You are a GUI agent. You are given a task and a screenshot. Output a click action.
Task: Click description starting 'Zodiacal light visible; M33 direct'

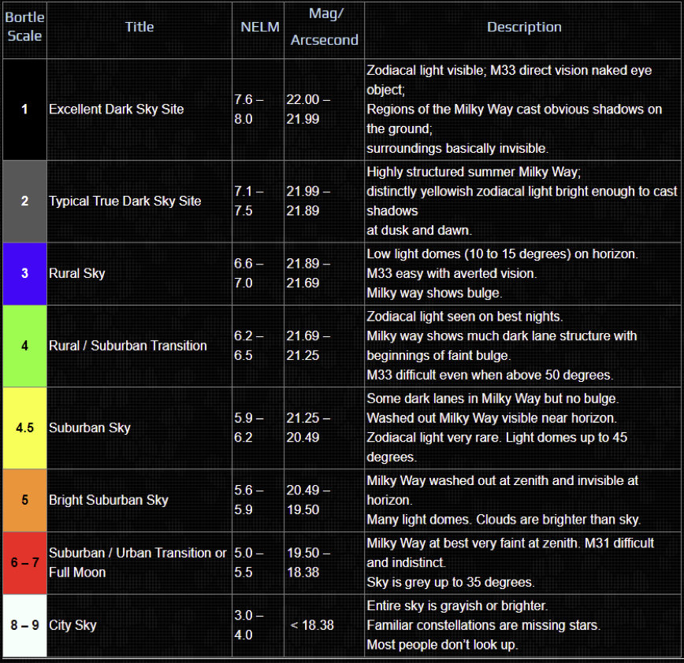[515, 109]
